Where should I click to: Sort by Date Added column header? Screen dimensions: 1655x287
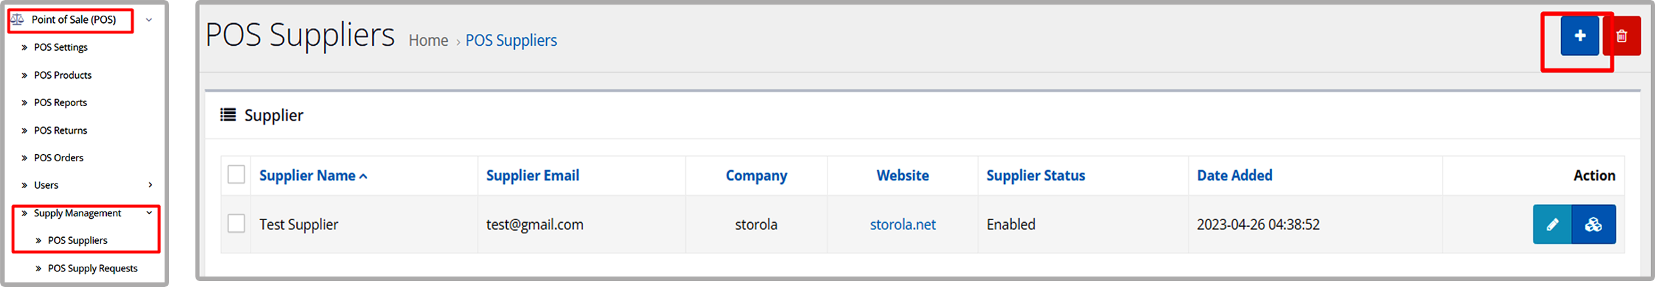coord(1234,176)
